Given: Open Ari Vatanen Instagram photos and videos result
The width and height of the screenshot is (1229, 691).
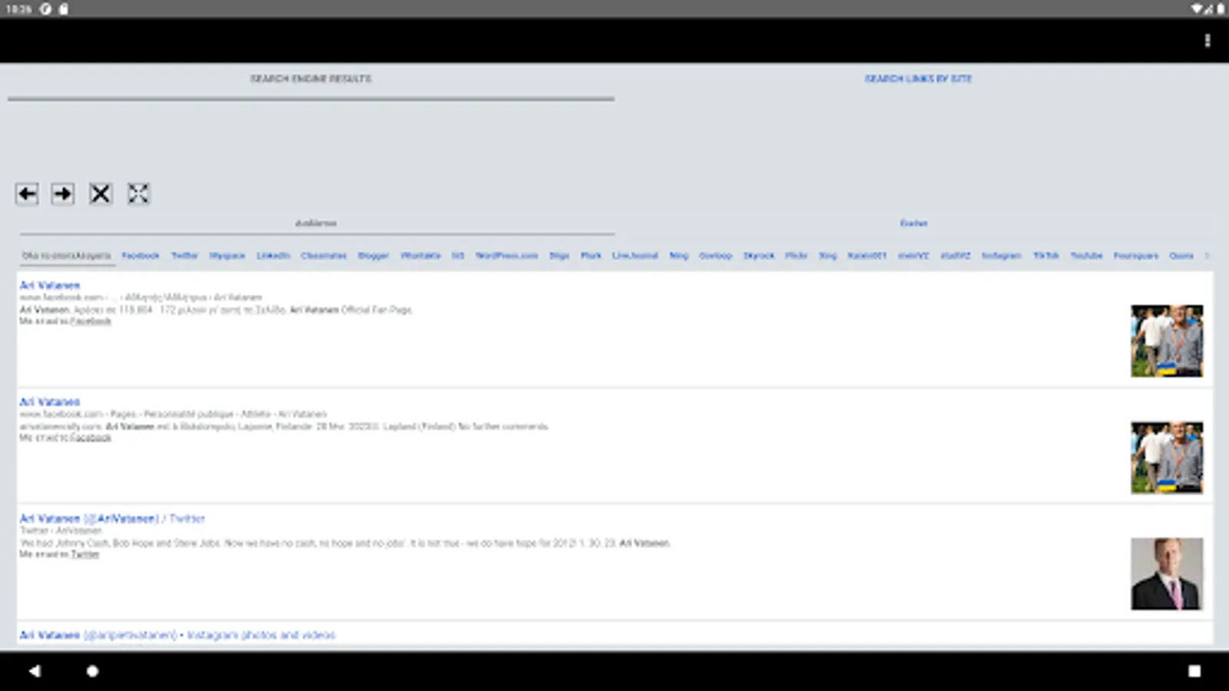Looking at the screenshot, I should (x=177, y=635).
